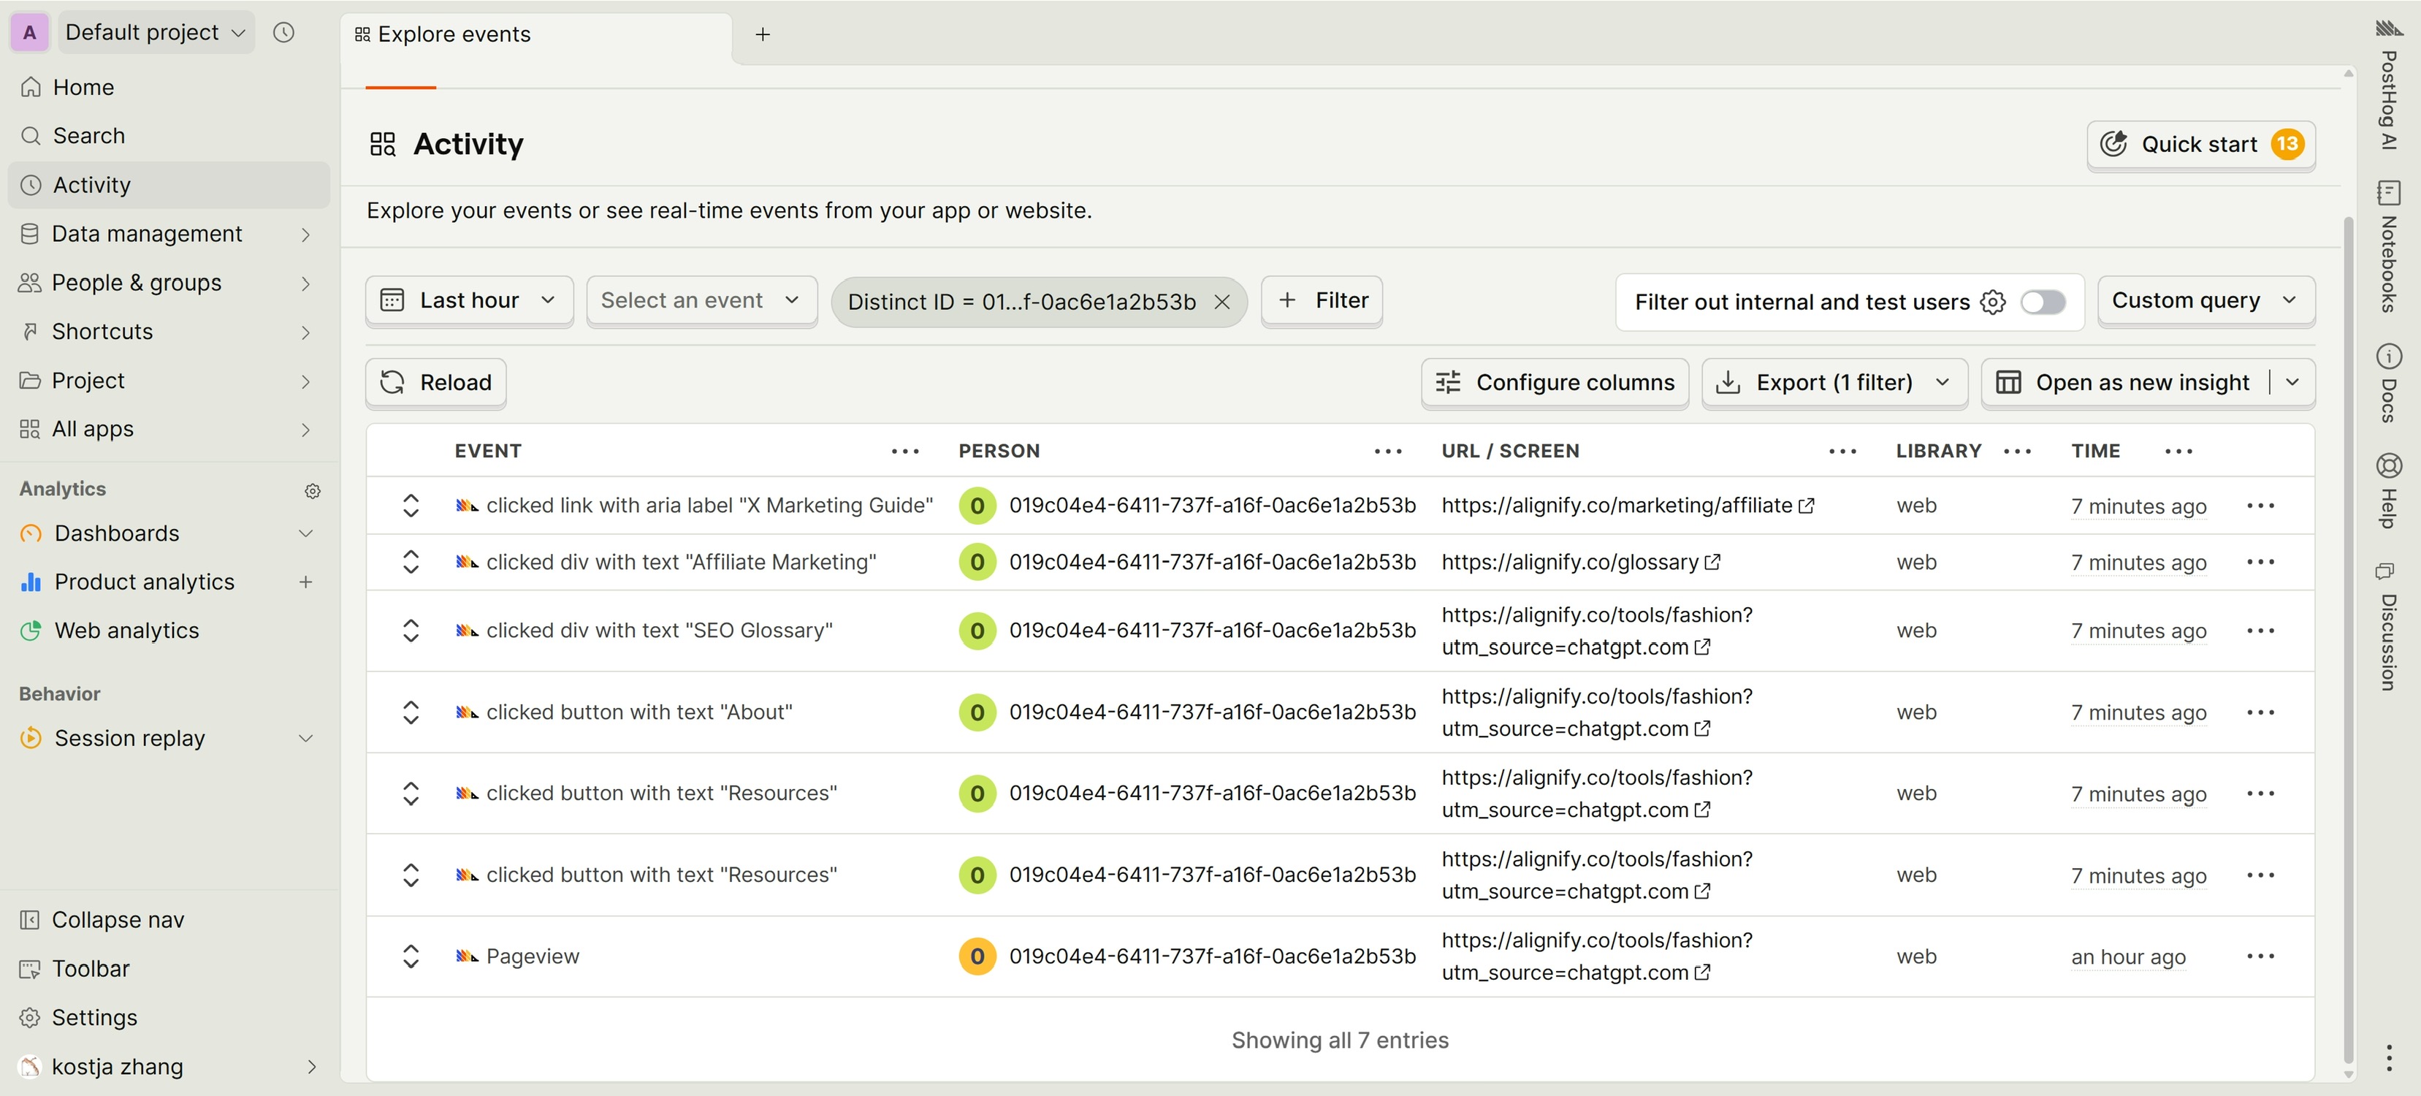Screen dimensions: 2421x1096
Task: Open internal users filter settings gear
Action: click(x=1992, y=302)
